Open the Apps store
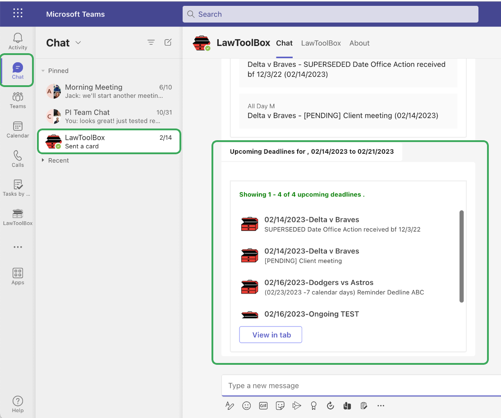 [18, 276]
